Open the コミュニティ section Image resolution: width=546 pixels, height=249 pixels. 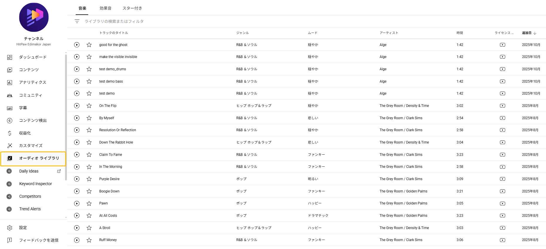[x=30, y=95]
